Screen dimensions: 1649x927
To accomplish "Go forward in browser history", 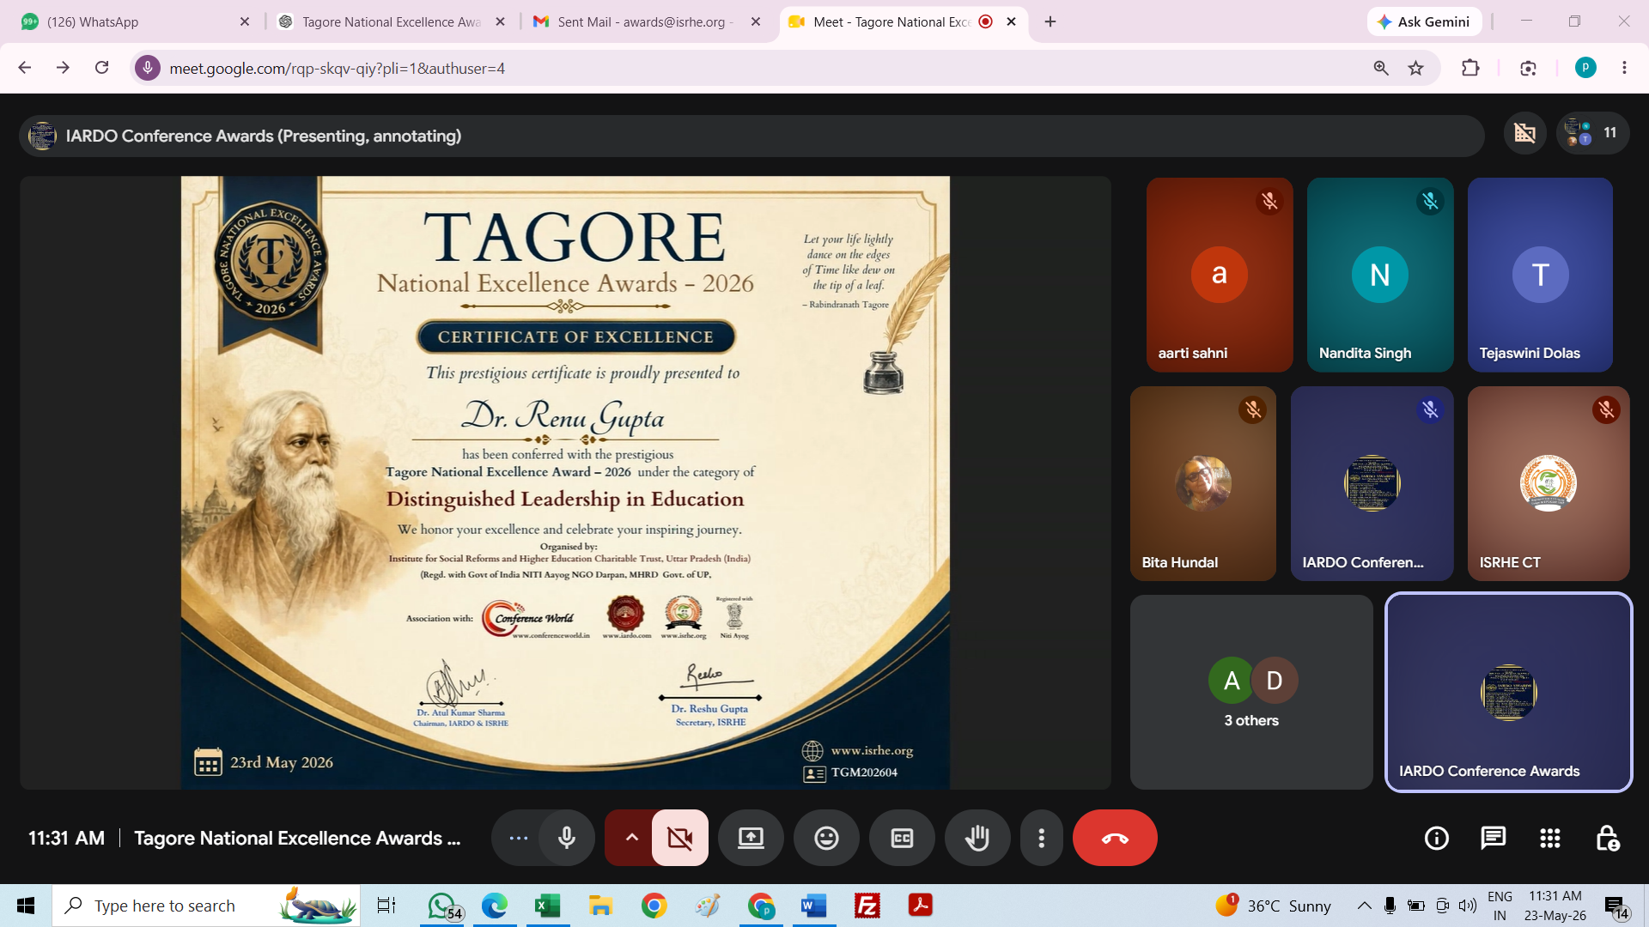I will click(x=63, y=68).
